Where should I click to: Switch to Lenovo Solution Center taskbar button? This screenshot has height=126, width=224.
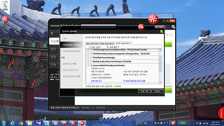point(73,123)
